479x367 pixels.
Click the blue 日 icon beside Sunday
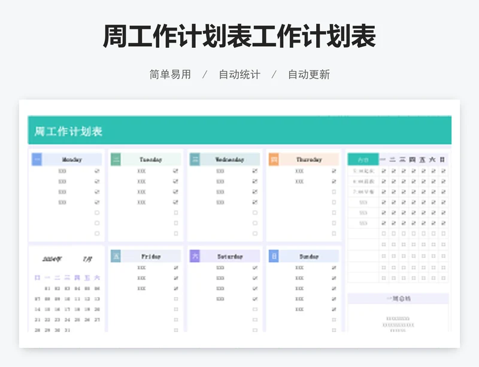pyautogui.click(x=274, y=256)
